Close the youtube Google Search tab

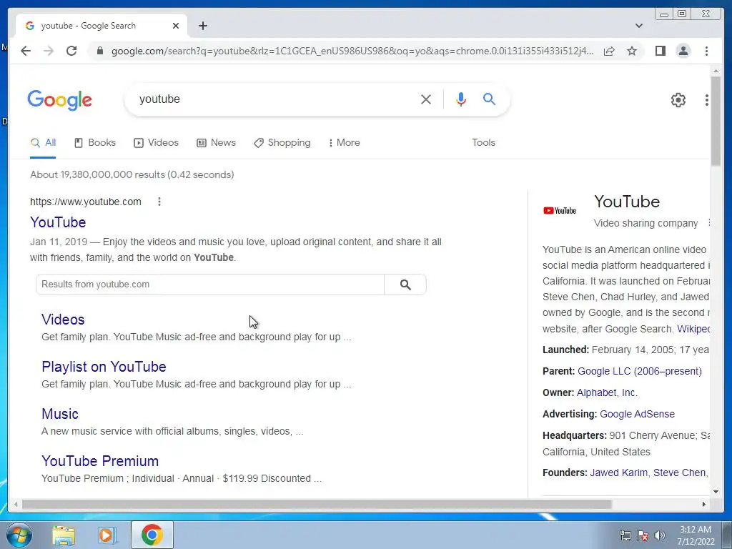click(176, 26)
